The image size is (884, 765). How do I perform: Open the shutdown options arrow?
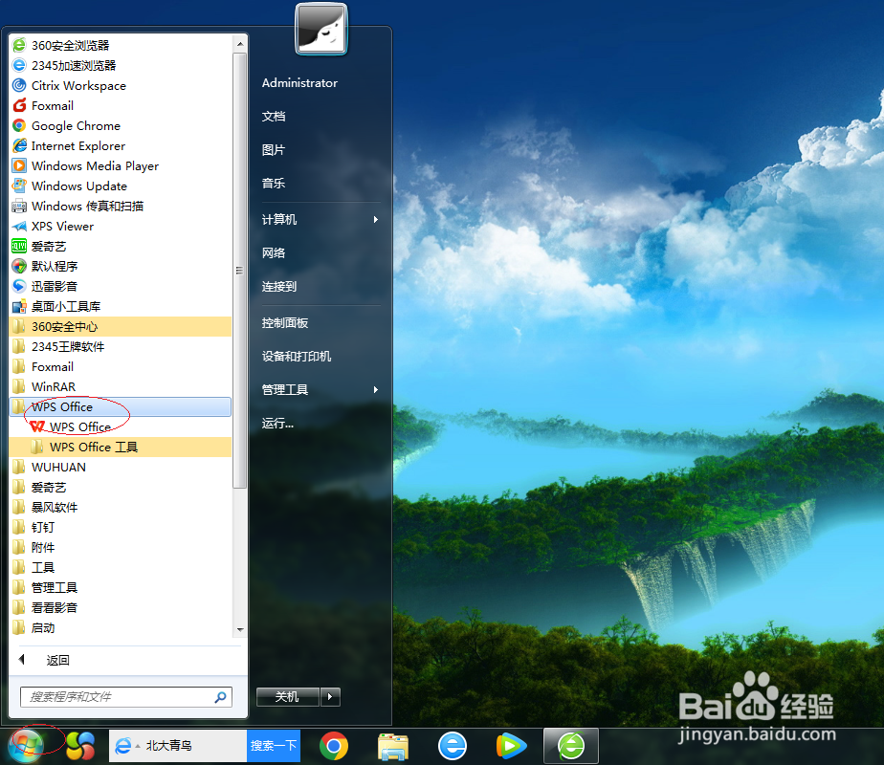click(330, 697)
